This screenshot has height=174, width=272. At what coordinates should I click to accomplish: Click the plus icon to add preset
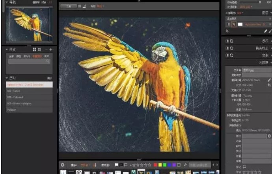[x=50, y=49]
